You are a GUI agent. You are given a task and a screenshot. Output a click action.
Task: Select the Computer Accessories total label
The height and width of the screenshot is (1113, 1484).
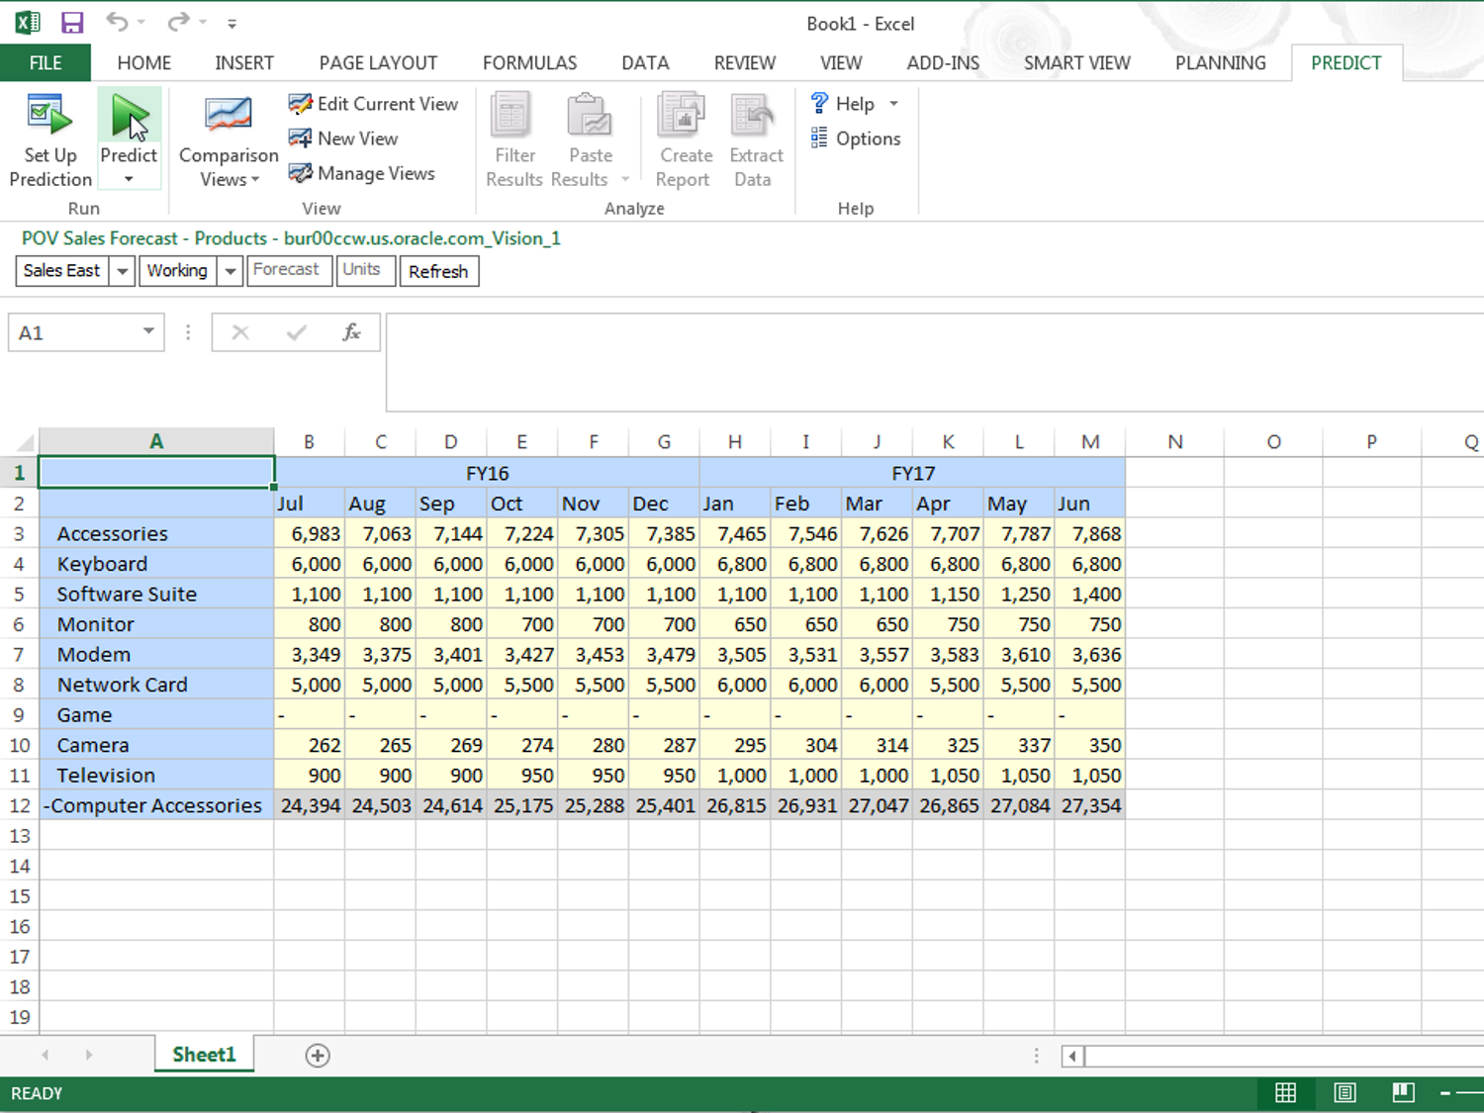[x=156, y=805]
